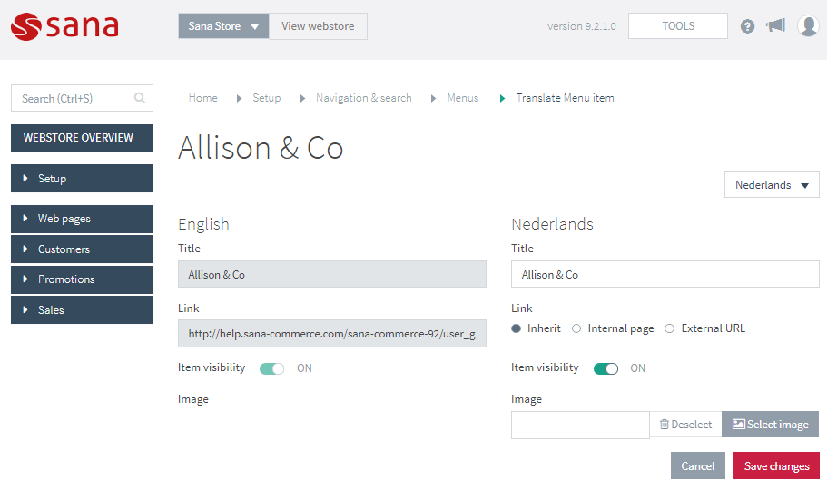
Task: Click the Nederlands Image field
Action: click(x=580, y=425)
